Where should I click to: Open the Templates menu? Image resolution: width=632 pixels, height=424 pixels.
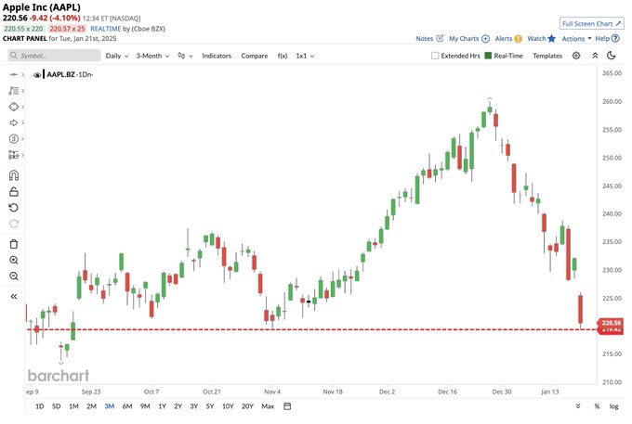click(547, 56)
